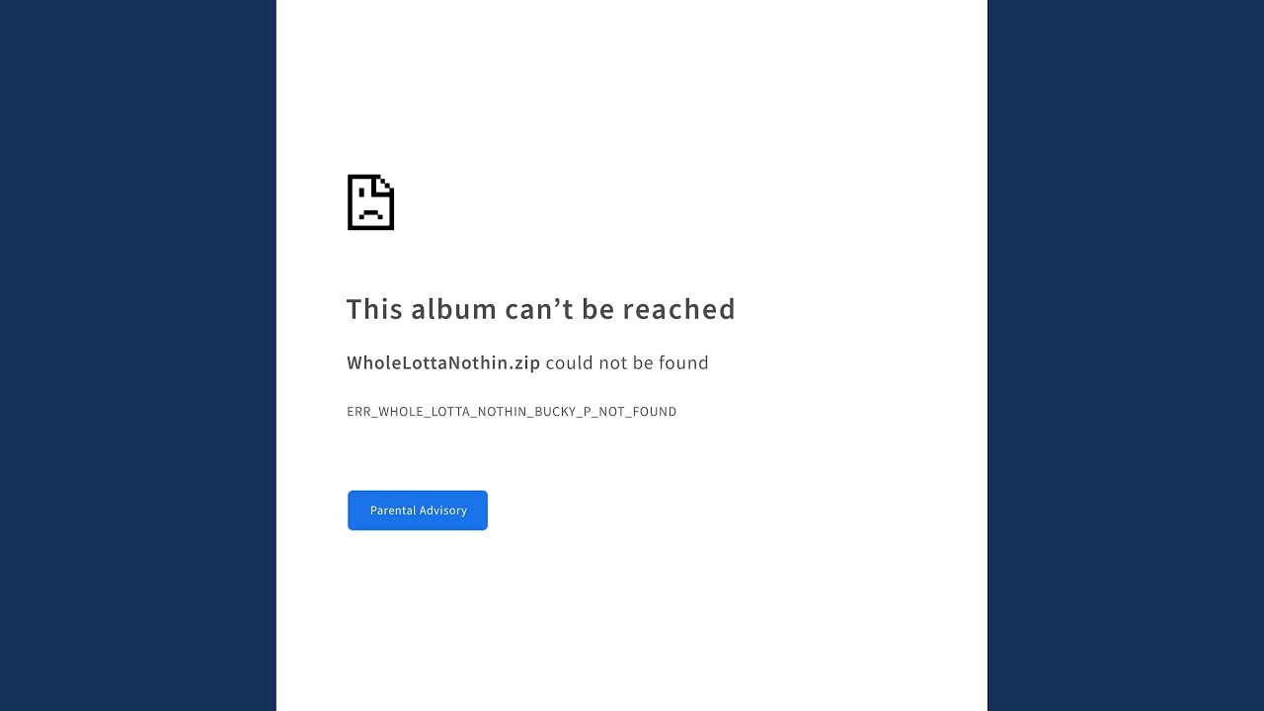The width and height of the screenshot is (1264, 711).
Task: Click "NOT_FOUND" at the error code end
Action: 638,412
